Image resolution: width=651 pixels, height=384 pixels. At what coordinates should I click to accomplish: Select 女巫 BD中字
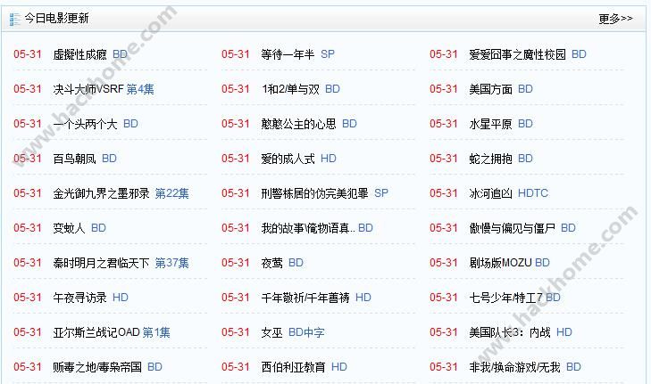pos(293,332)
